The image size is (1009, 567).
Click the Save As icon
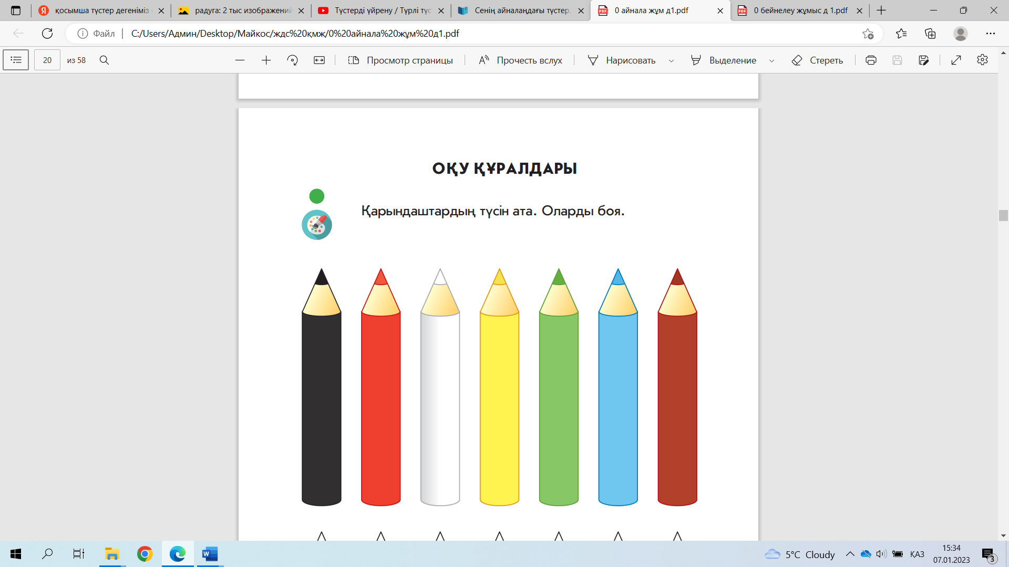(x=923, y=60)
